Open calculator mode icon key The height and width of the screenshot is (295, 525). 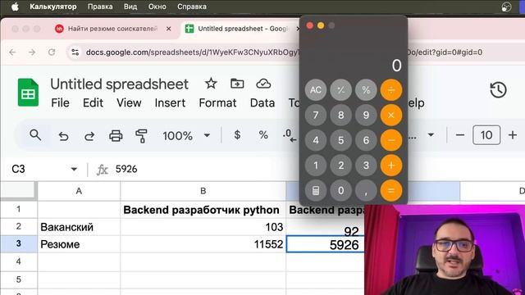tap(316, 191)
